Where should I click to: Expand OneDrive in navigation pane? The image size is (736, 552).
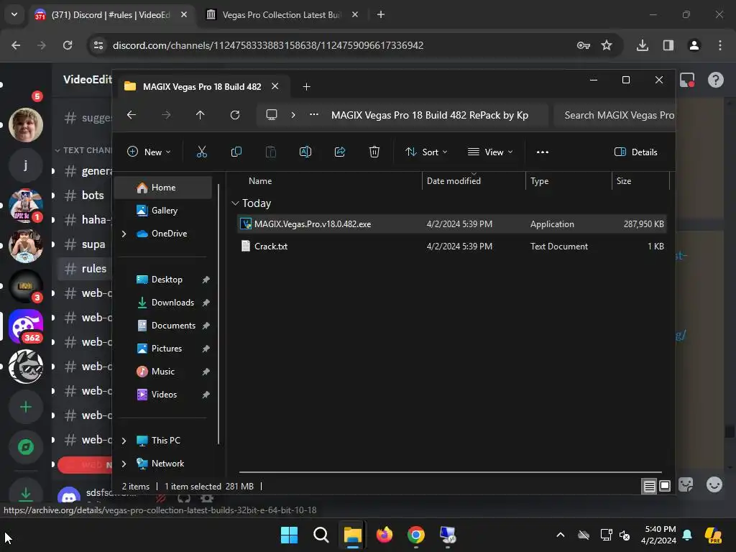tap(124, 234)
